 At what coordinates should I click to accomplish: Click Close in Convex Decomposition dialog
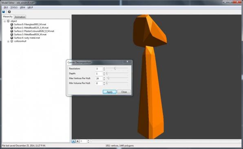tap(124, 92)
